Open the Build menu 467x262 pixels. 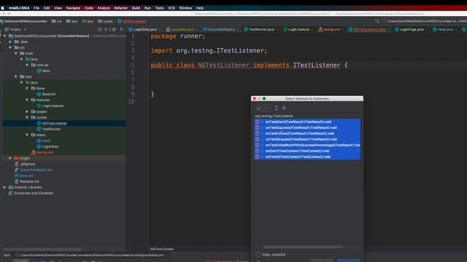pos(136,8)
